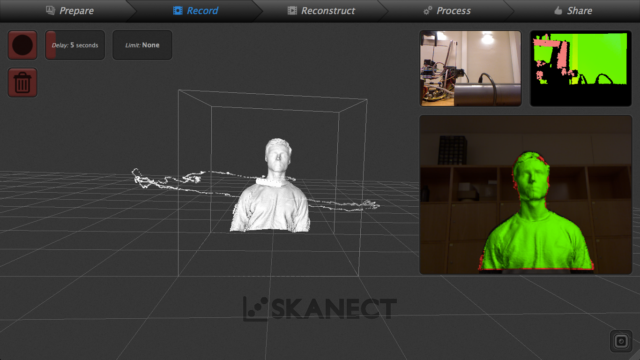This screenshot has height=360, width=640.
Task: Start recording with the round record button
Action: (22, 45)
